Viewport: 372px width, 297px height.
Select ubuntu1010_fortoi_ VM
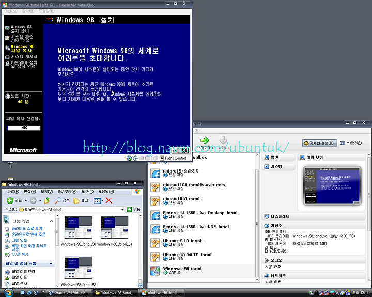click(x=202, y=201)
